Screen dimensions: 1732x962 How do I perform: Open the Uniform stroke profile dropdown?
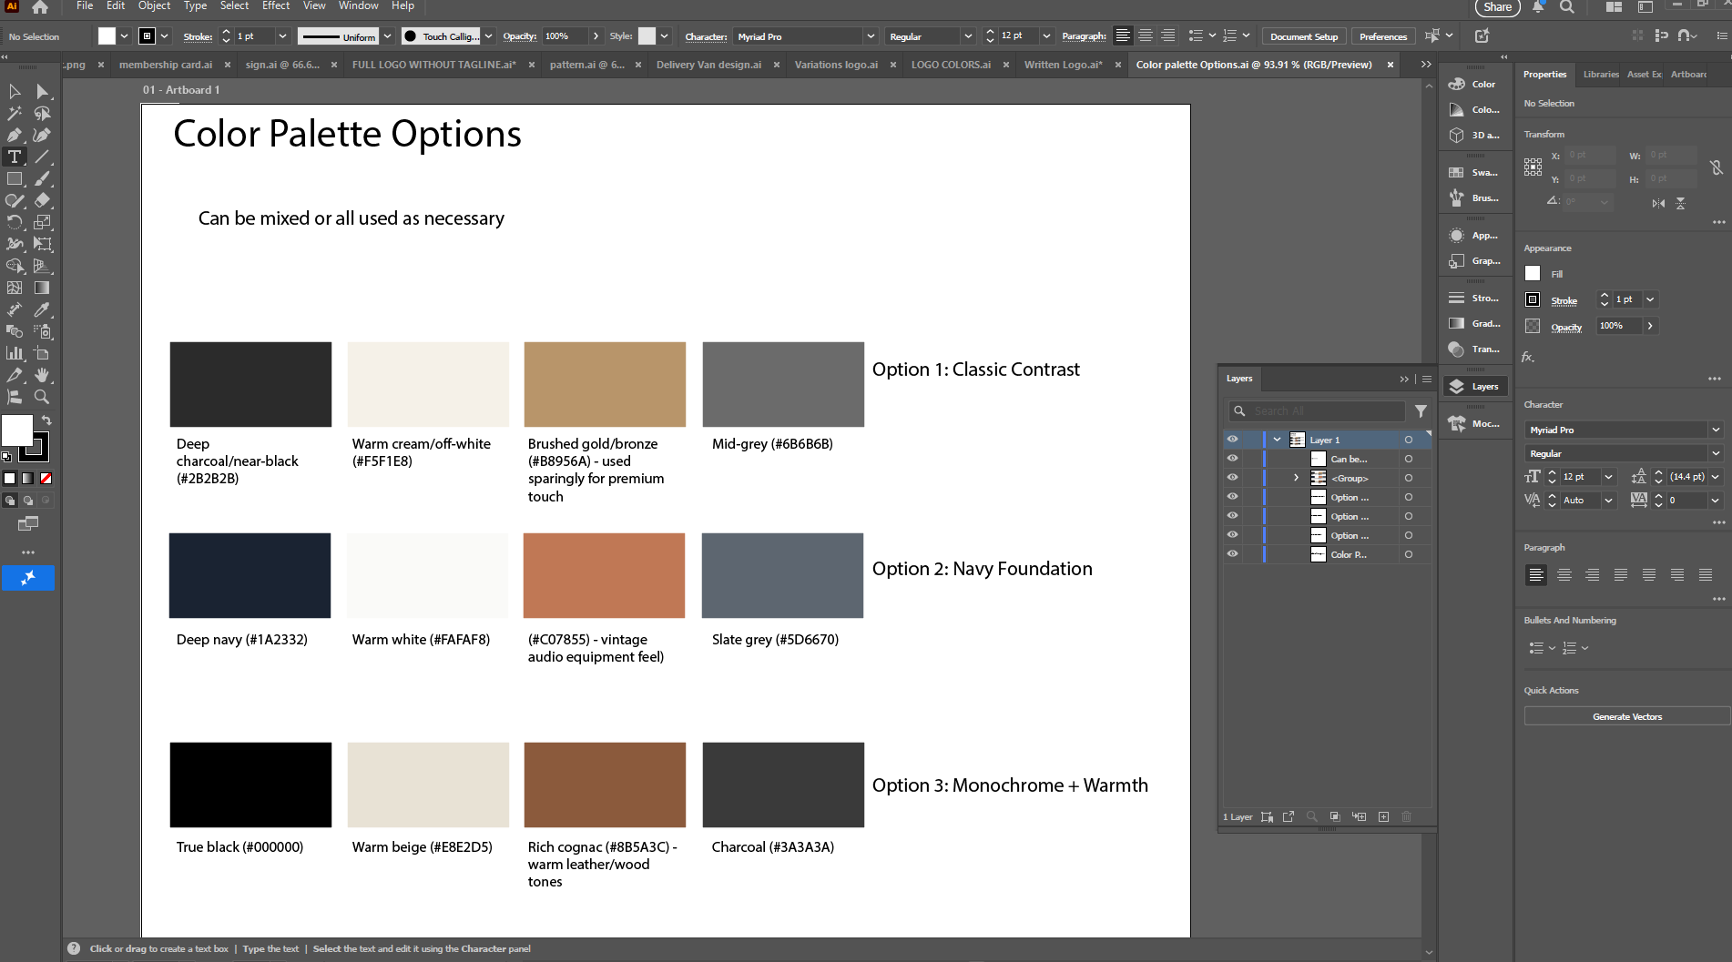tap(387, 36)
